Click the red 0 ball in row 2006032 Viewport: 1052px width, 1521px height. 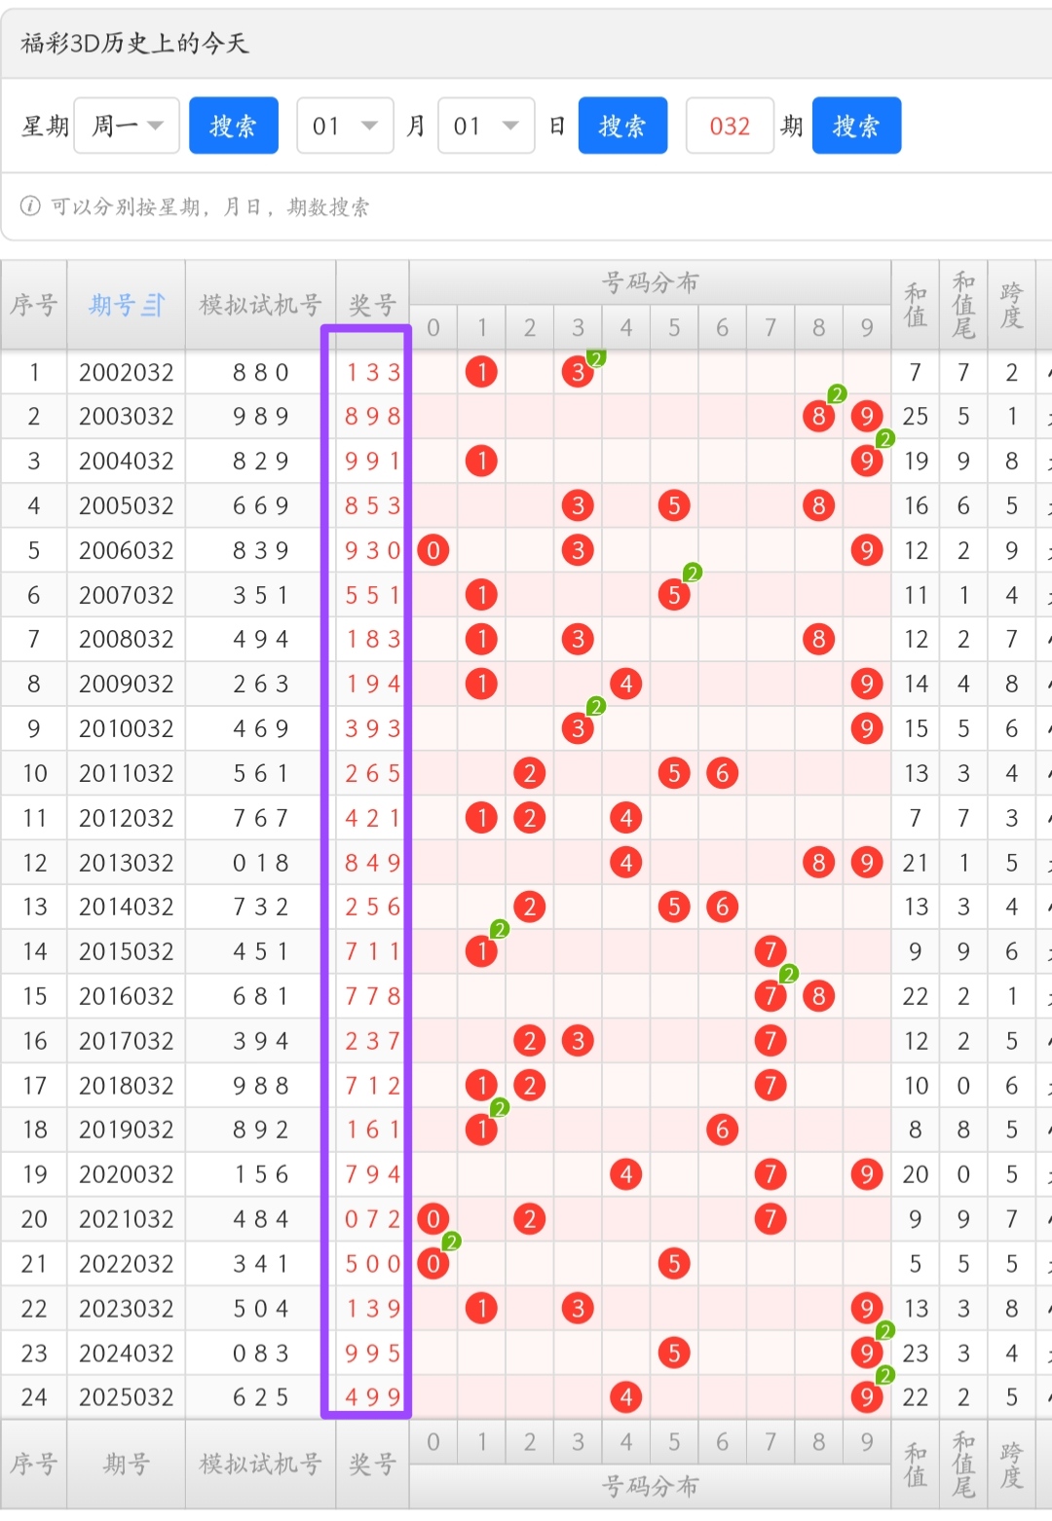pos(433,550)
